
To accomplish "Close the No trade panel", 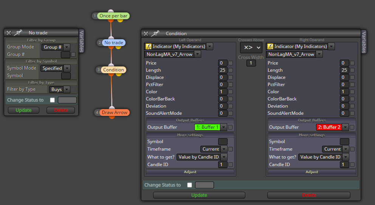I will (9, 33).
